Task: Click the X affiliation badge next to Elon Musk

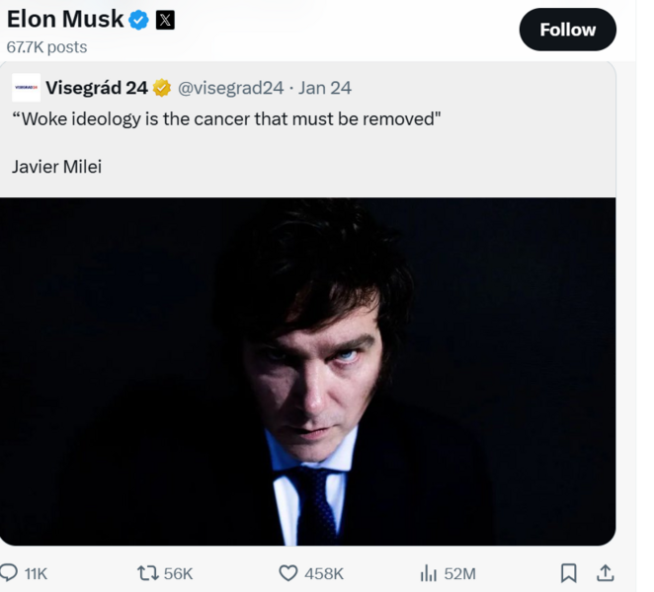Action: click(x=165, y=20)
